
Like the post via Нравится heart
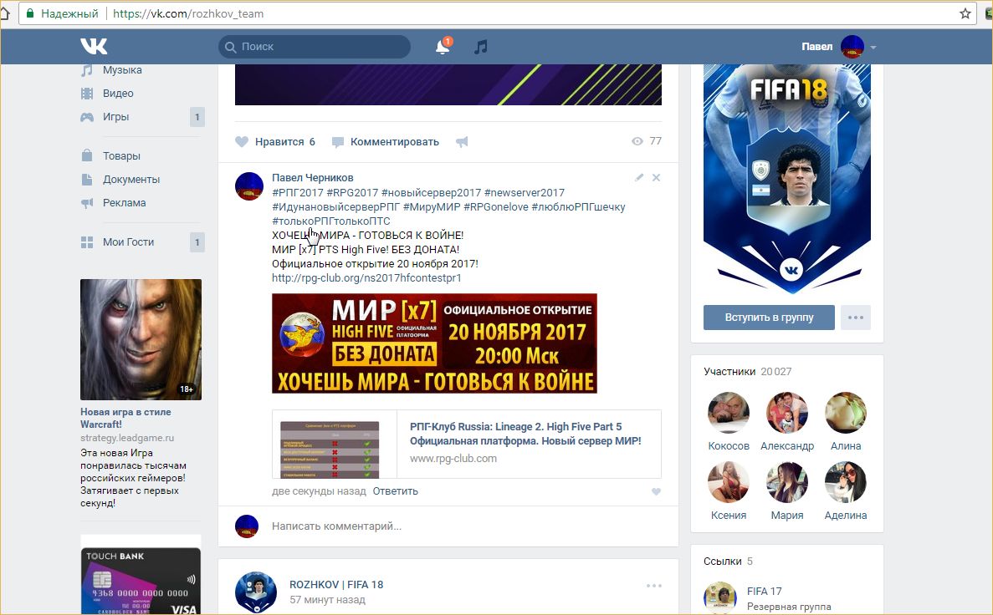pyautogui.click(x=243, y=142)
